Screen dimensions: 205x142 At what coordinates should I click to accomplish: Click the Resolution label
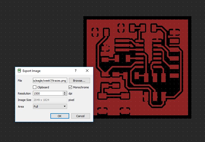(x=24, y=93)
